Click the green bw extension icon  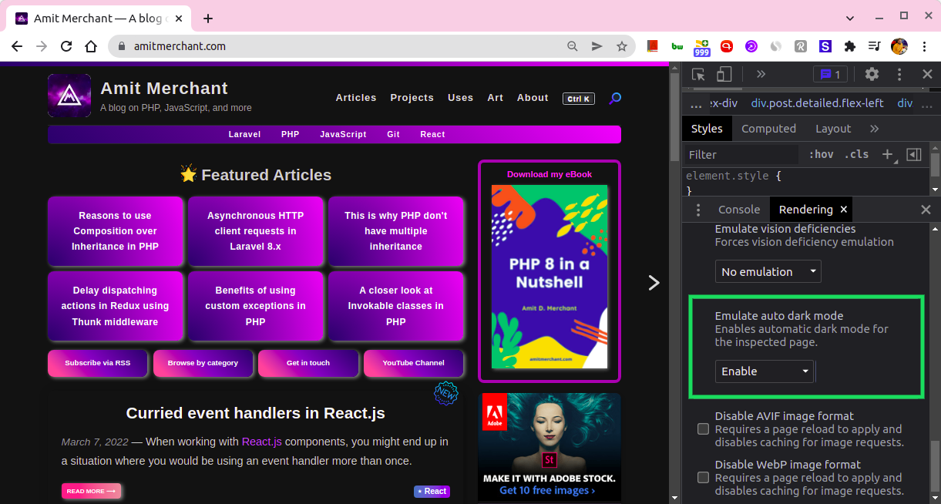coord(677,46)
